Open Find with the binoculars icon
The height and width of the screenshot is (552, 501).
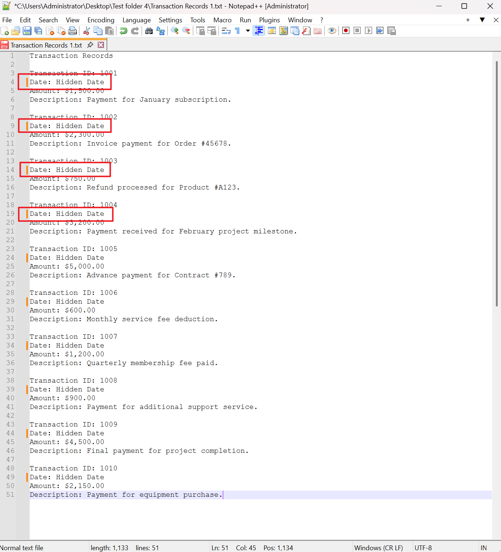pyautogui.click(x=149, y=31)
